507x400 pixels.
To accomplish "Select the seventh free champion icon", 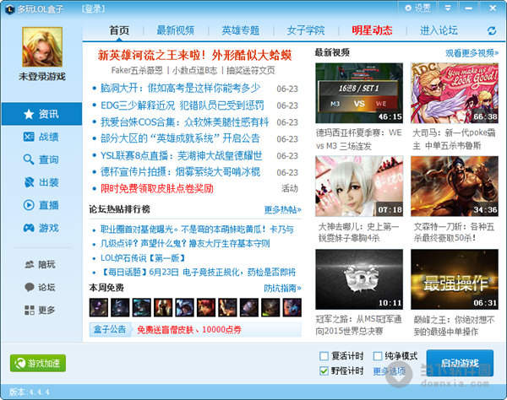I will [227, 307].
